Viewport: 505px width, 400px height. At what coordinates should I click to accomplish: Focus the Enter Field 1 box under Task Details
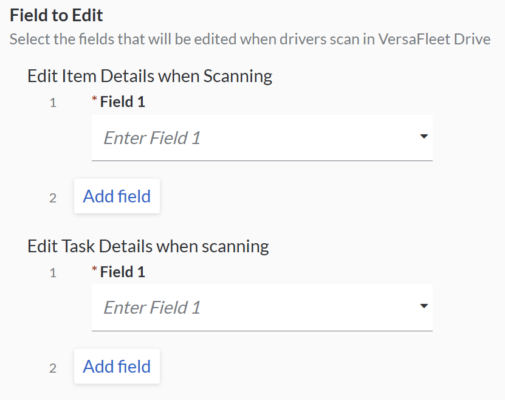(x=255, y=308)
